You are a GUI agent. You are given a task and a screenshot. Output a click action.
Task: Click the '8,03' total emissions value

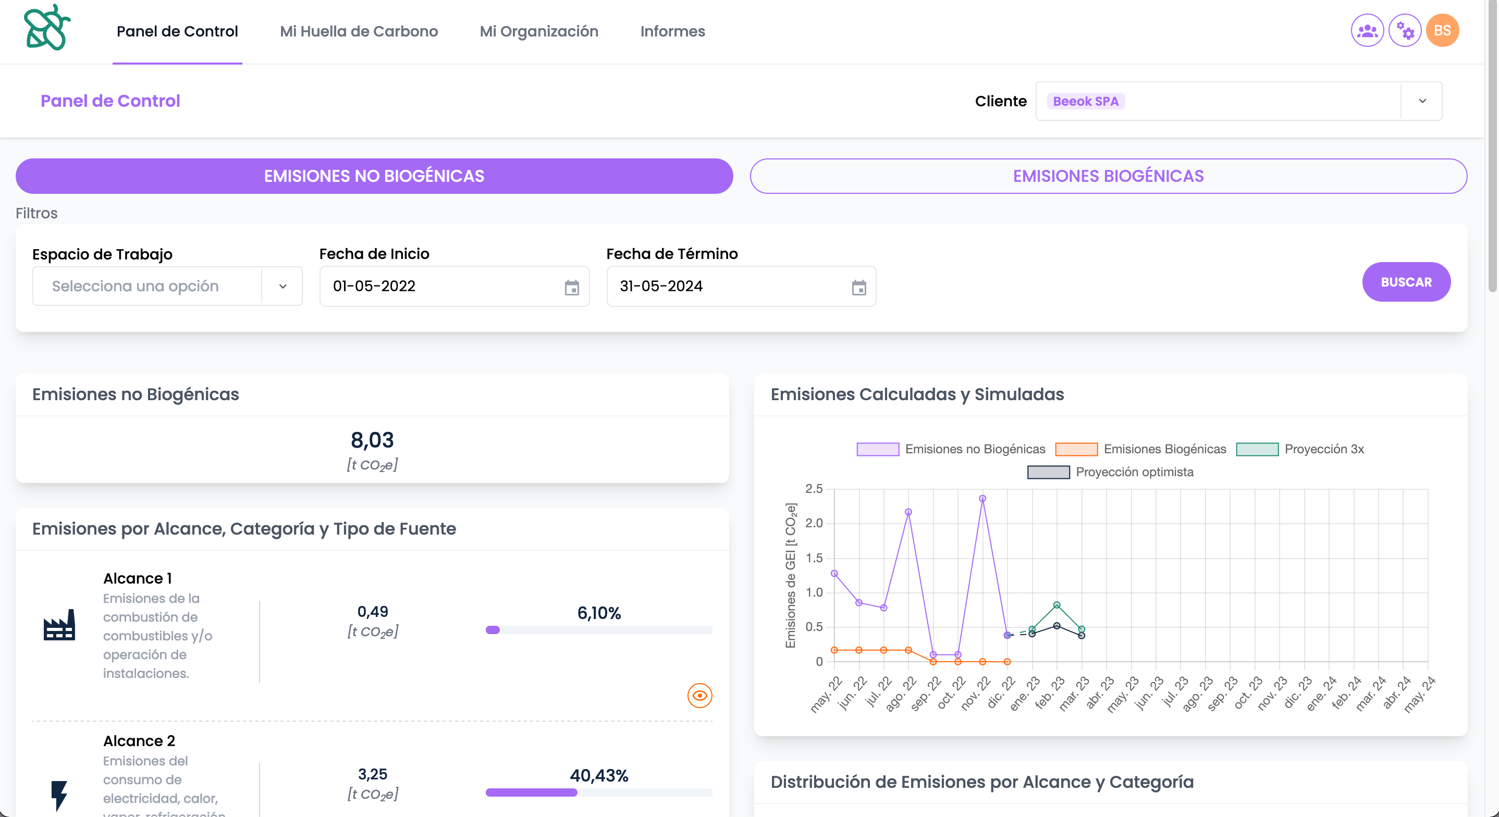click(373, 440)
